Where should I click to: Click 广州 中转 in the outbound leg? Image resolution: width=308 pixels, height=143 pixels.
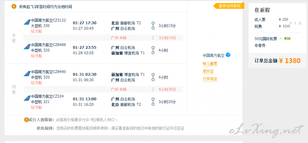click(x=119, y=38)
